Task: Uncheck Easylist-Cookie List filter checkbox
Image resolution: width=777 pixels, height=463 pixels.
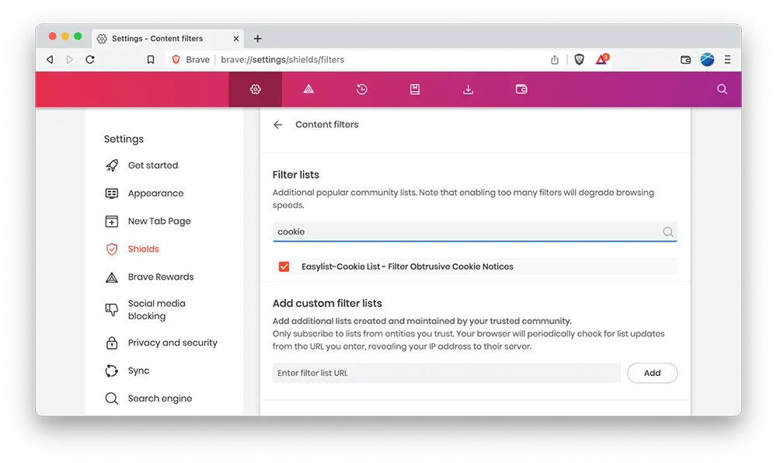Action: [284, 266]
